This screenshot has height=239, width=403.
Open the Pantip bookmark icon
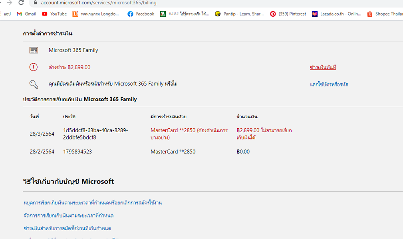click(218, 14)
